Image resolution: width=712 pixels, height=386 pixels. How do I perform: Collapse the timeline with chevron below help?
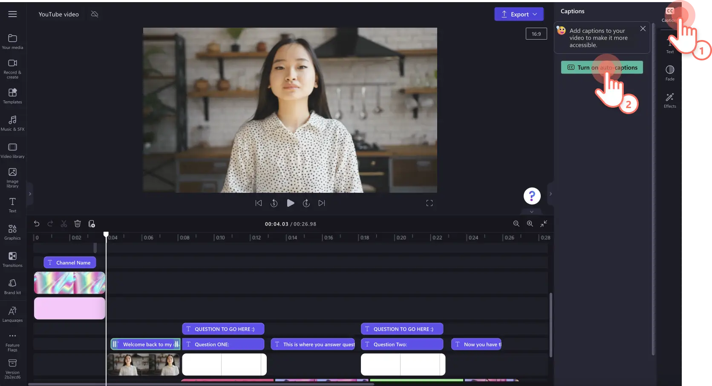532,212
